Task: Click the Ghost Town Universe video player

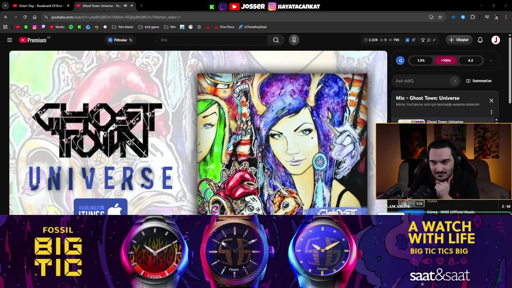Action: click(198, 133)
